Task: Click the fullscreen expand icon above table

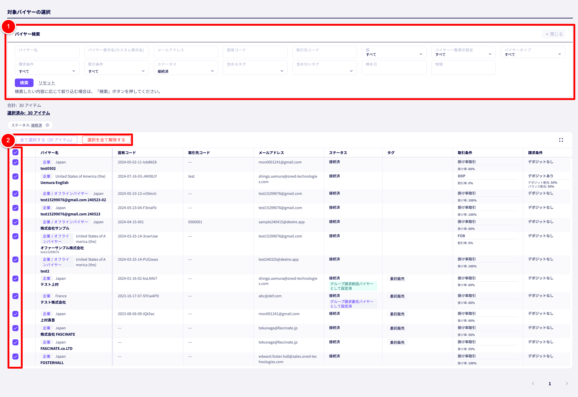Action: coord(561,140)
